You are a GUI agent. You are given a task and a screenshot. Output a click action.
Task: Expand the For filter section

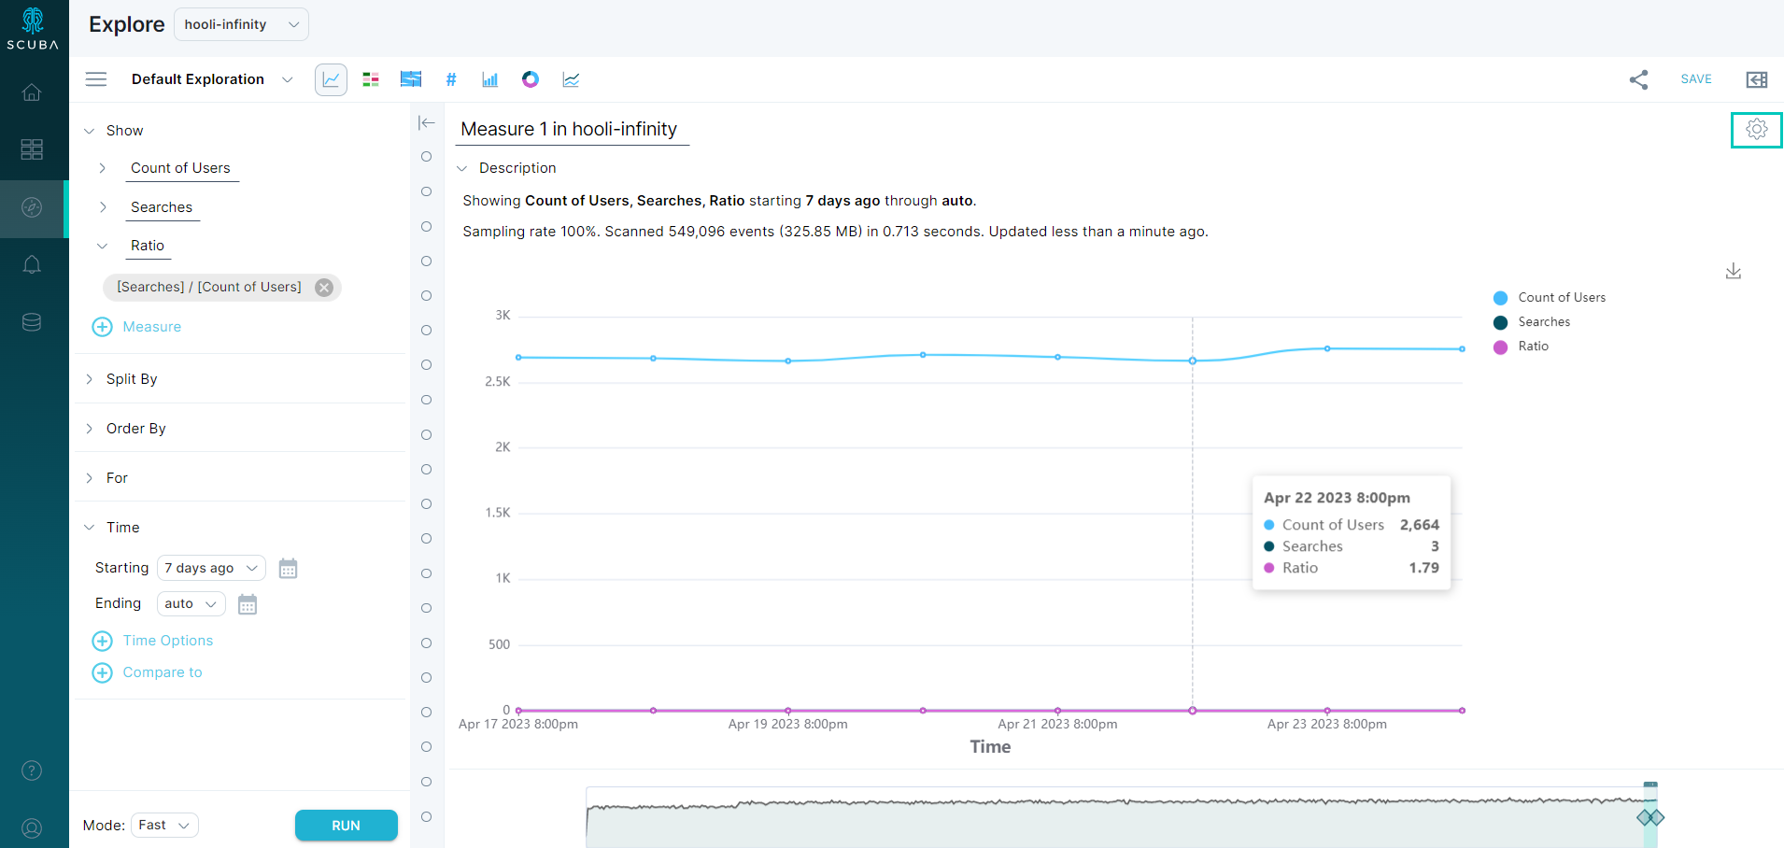click(90, 478)
